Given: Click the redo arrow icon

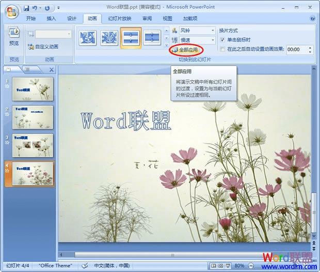Looking at the screenshot, I should (x=47, y=8).
